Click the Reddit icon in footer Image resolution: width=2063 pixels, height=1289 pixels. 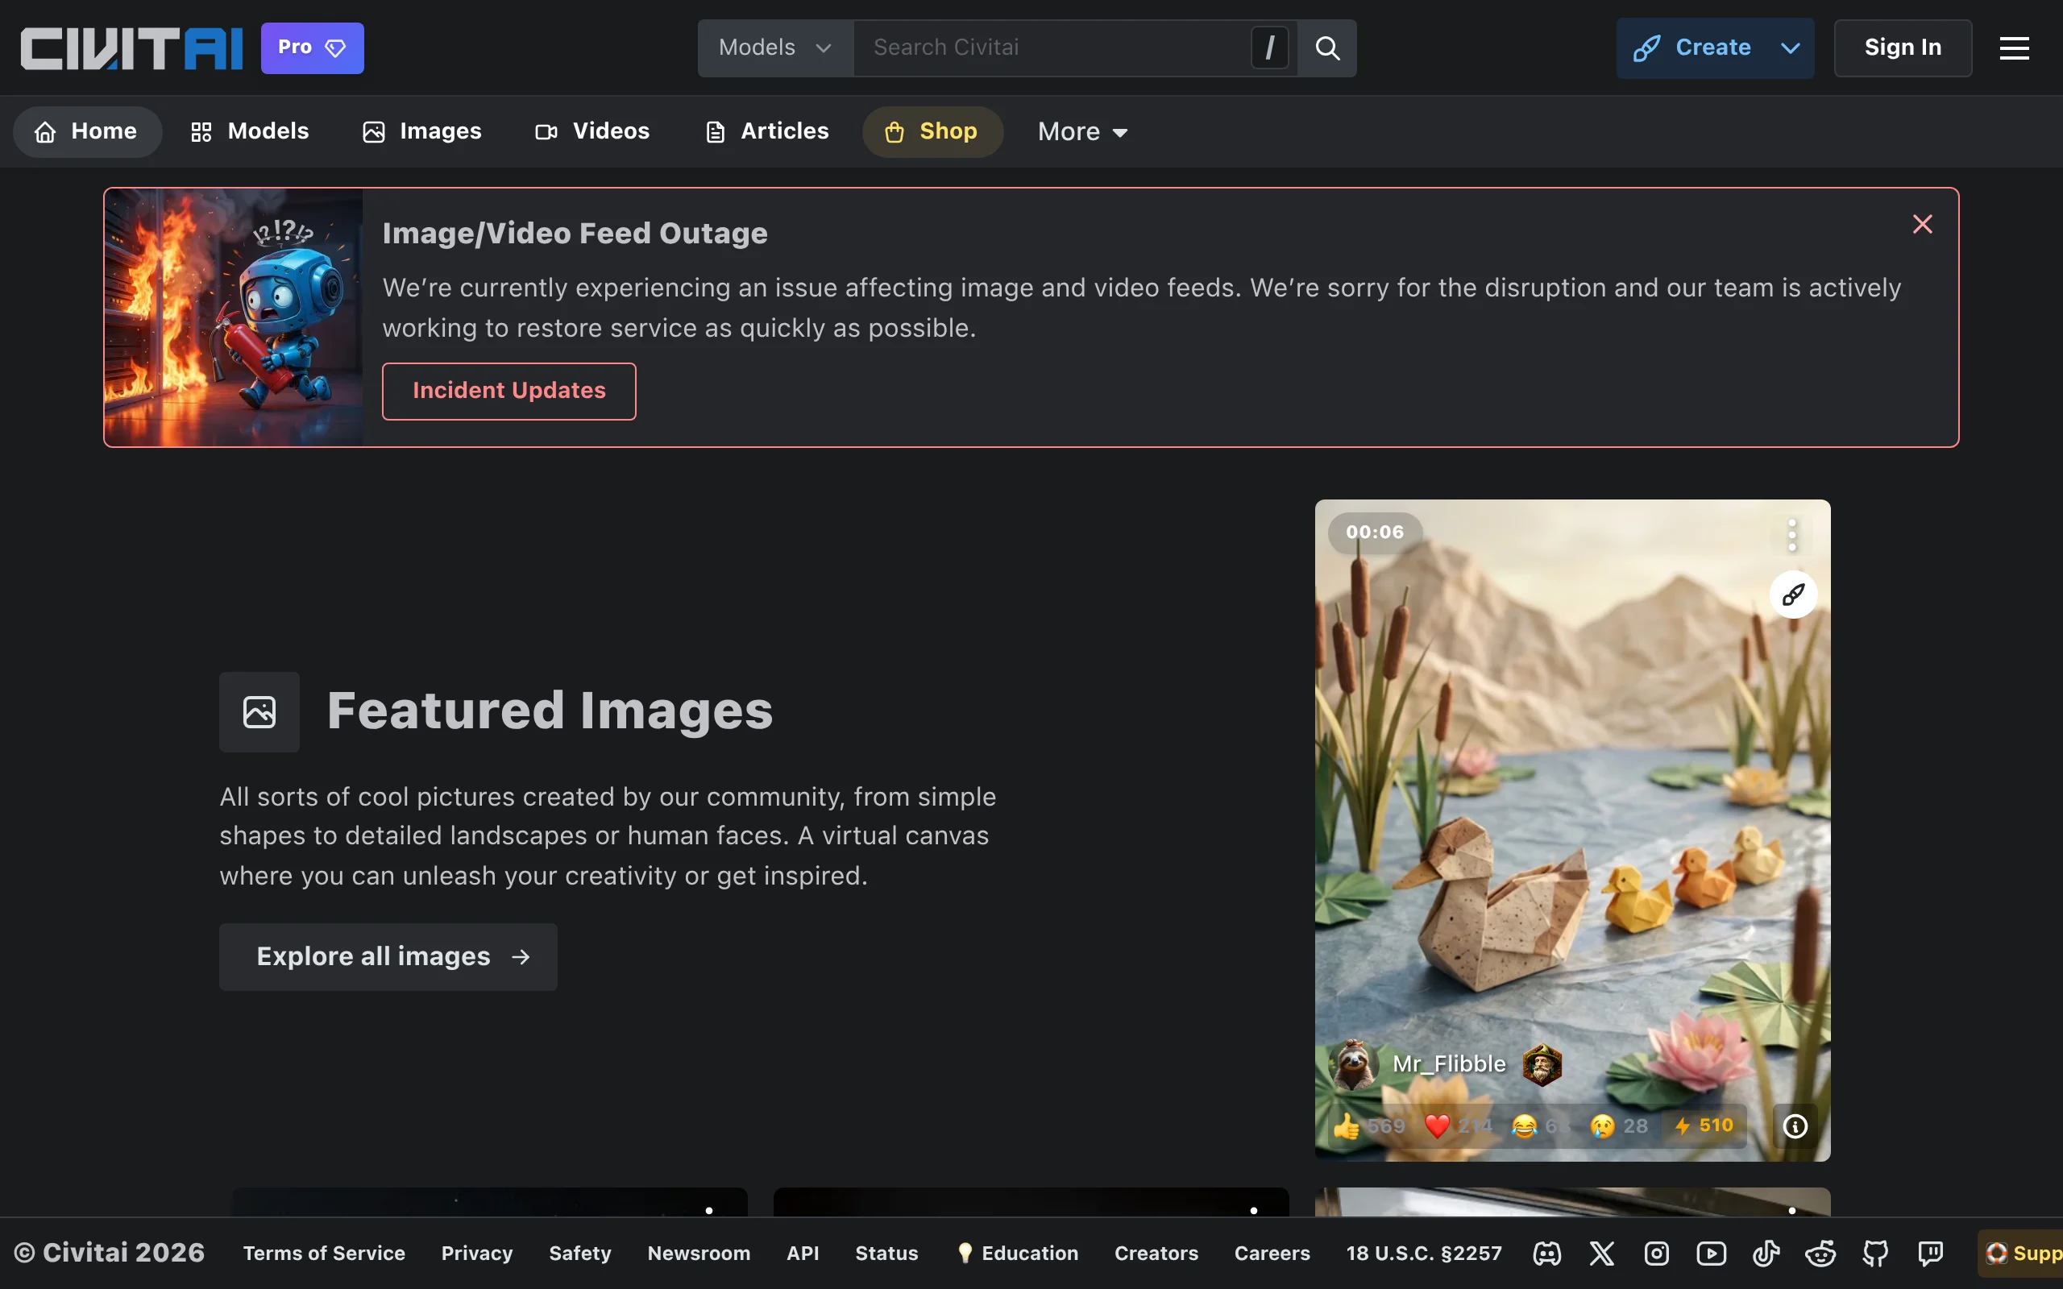coord(1820,1254)
